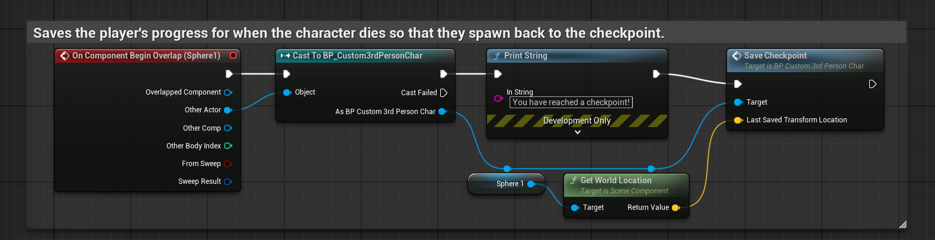Click the comment box resize handle
This screenshot has height=240, width=935.
pyautogui.click(x=902, y=225)
